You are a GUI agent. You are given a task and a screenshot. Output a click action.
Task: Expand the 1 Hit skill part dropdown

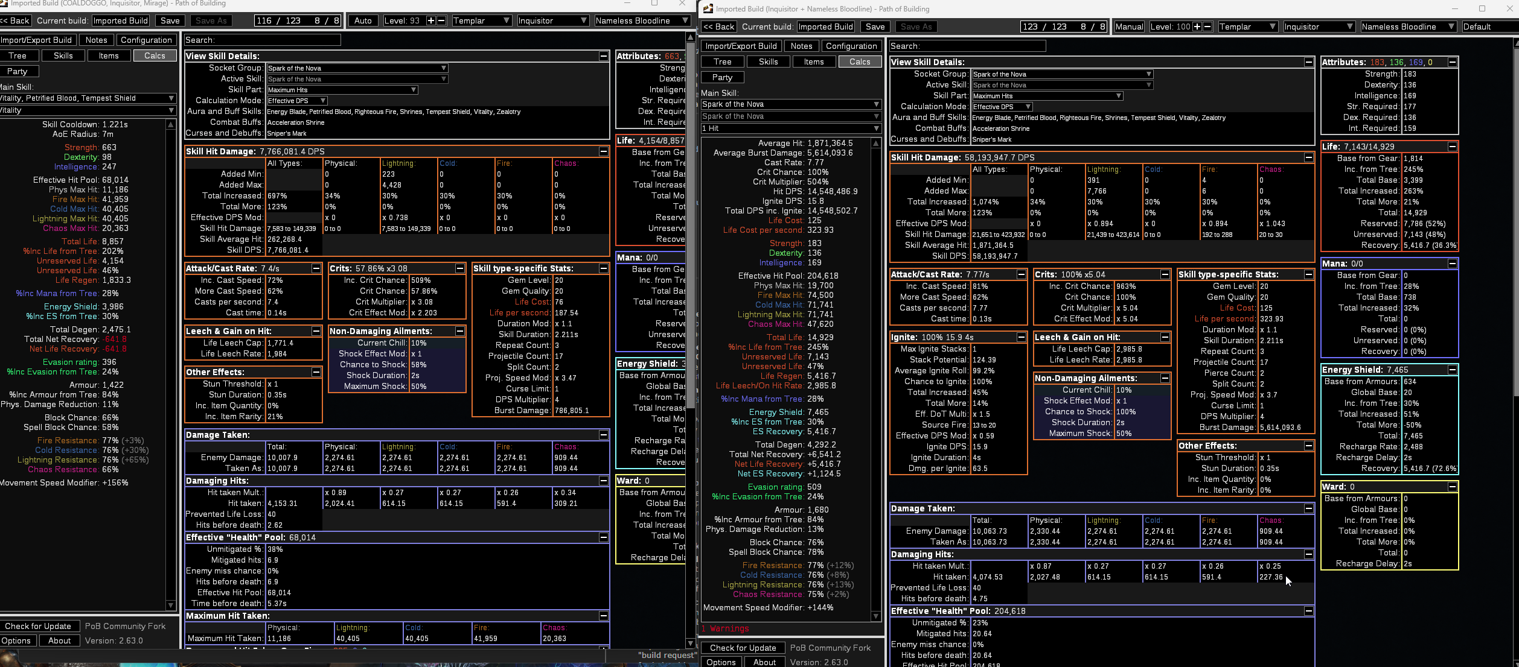(x=790, y=128)
